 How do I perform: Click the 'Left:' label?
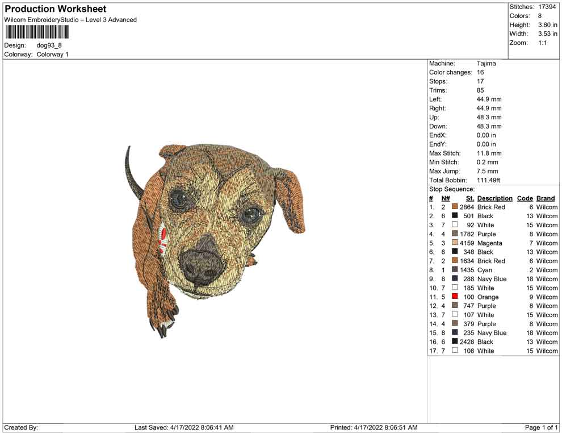(x=435, y=99)
